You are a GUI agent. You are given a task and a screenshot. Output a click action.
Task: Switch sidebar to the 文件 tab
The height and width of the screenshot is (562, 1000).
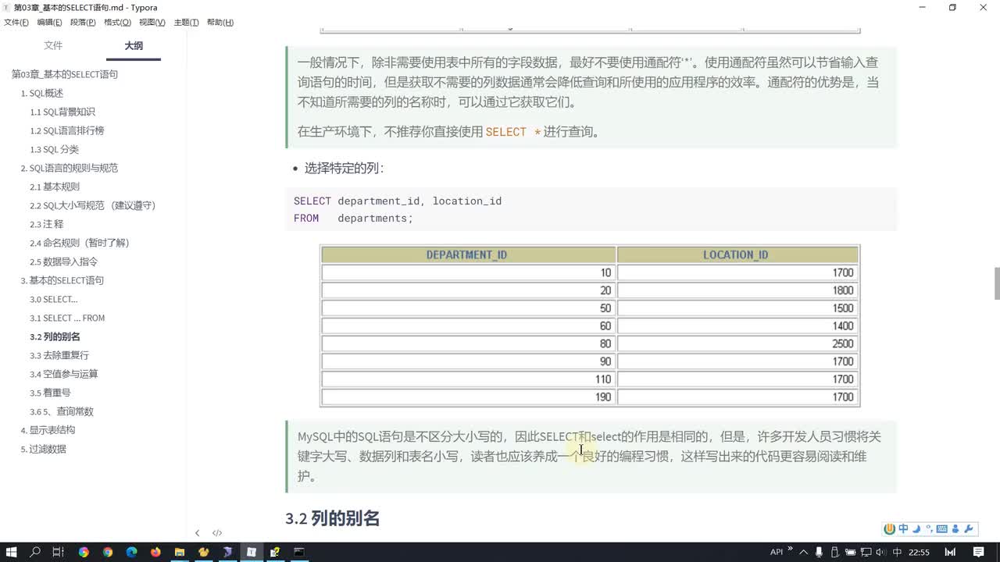[x=53, y=46]
